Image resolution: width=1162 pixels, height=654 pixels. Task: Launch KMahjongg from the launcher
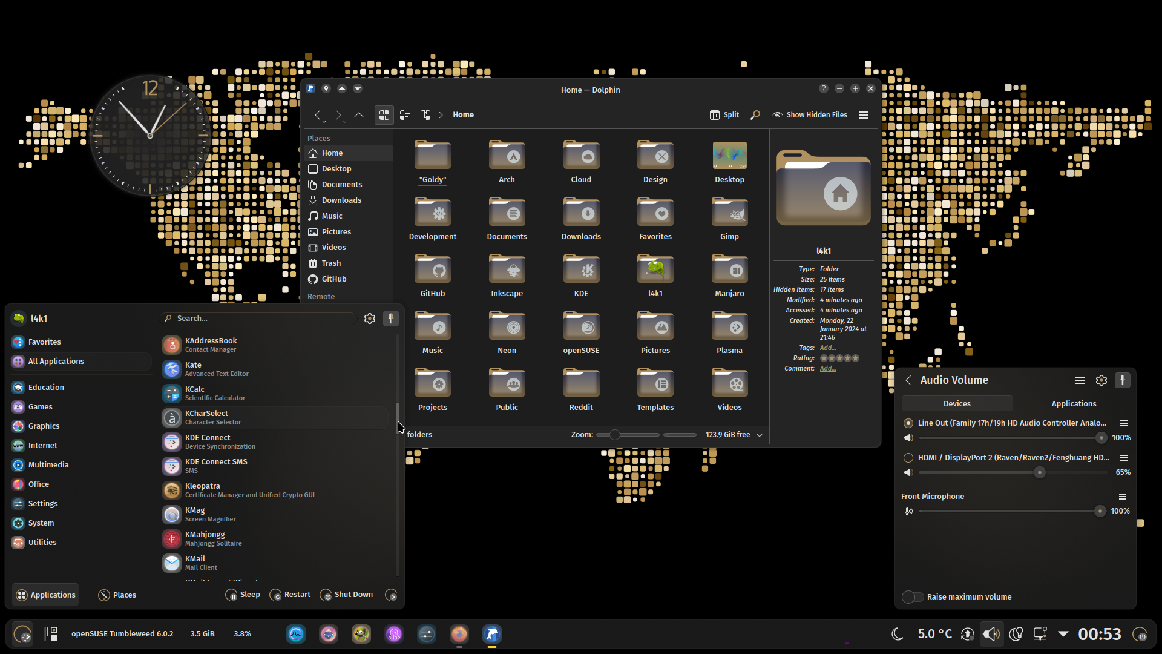(275, 539)
